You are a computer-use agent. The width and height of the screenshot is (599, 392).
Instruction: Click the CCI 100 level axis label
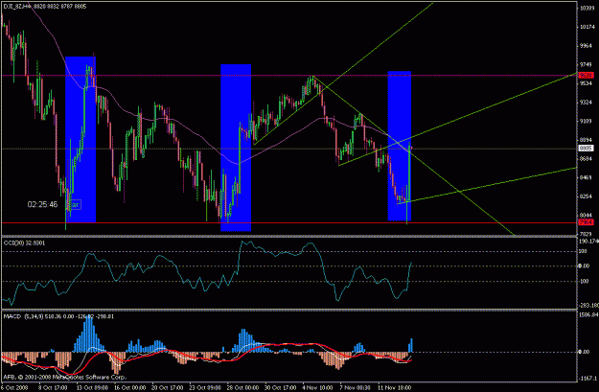coord(584,251)
